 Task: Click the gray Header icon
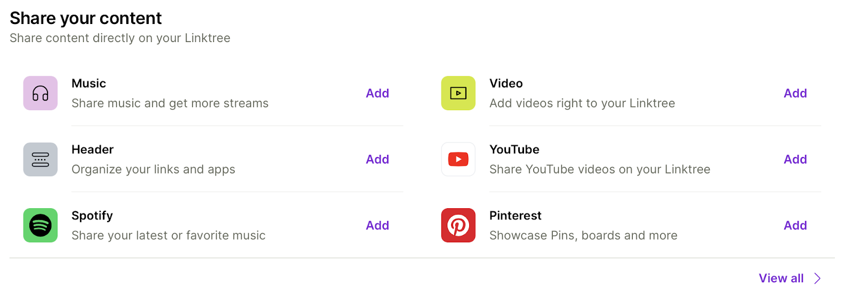[x=41, y=159]
